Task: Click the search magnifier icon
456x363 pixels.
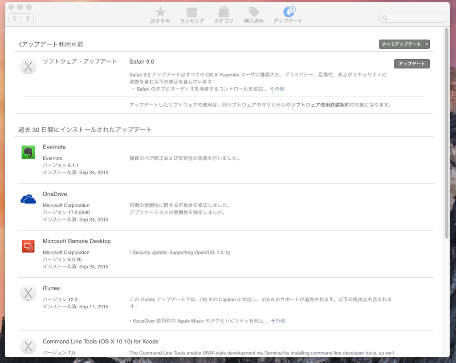Action: [x=385, y=18]
